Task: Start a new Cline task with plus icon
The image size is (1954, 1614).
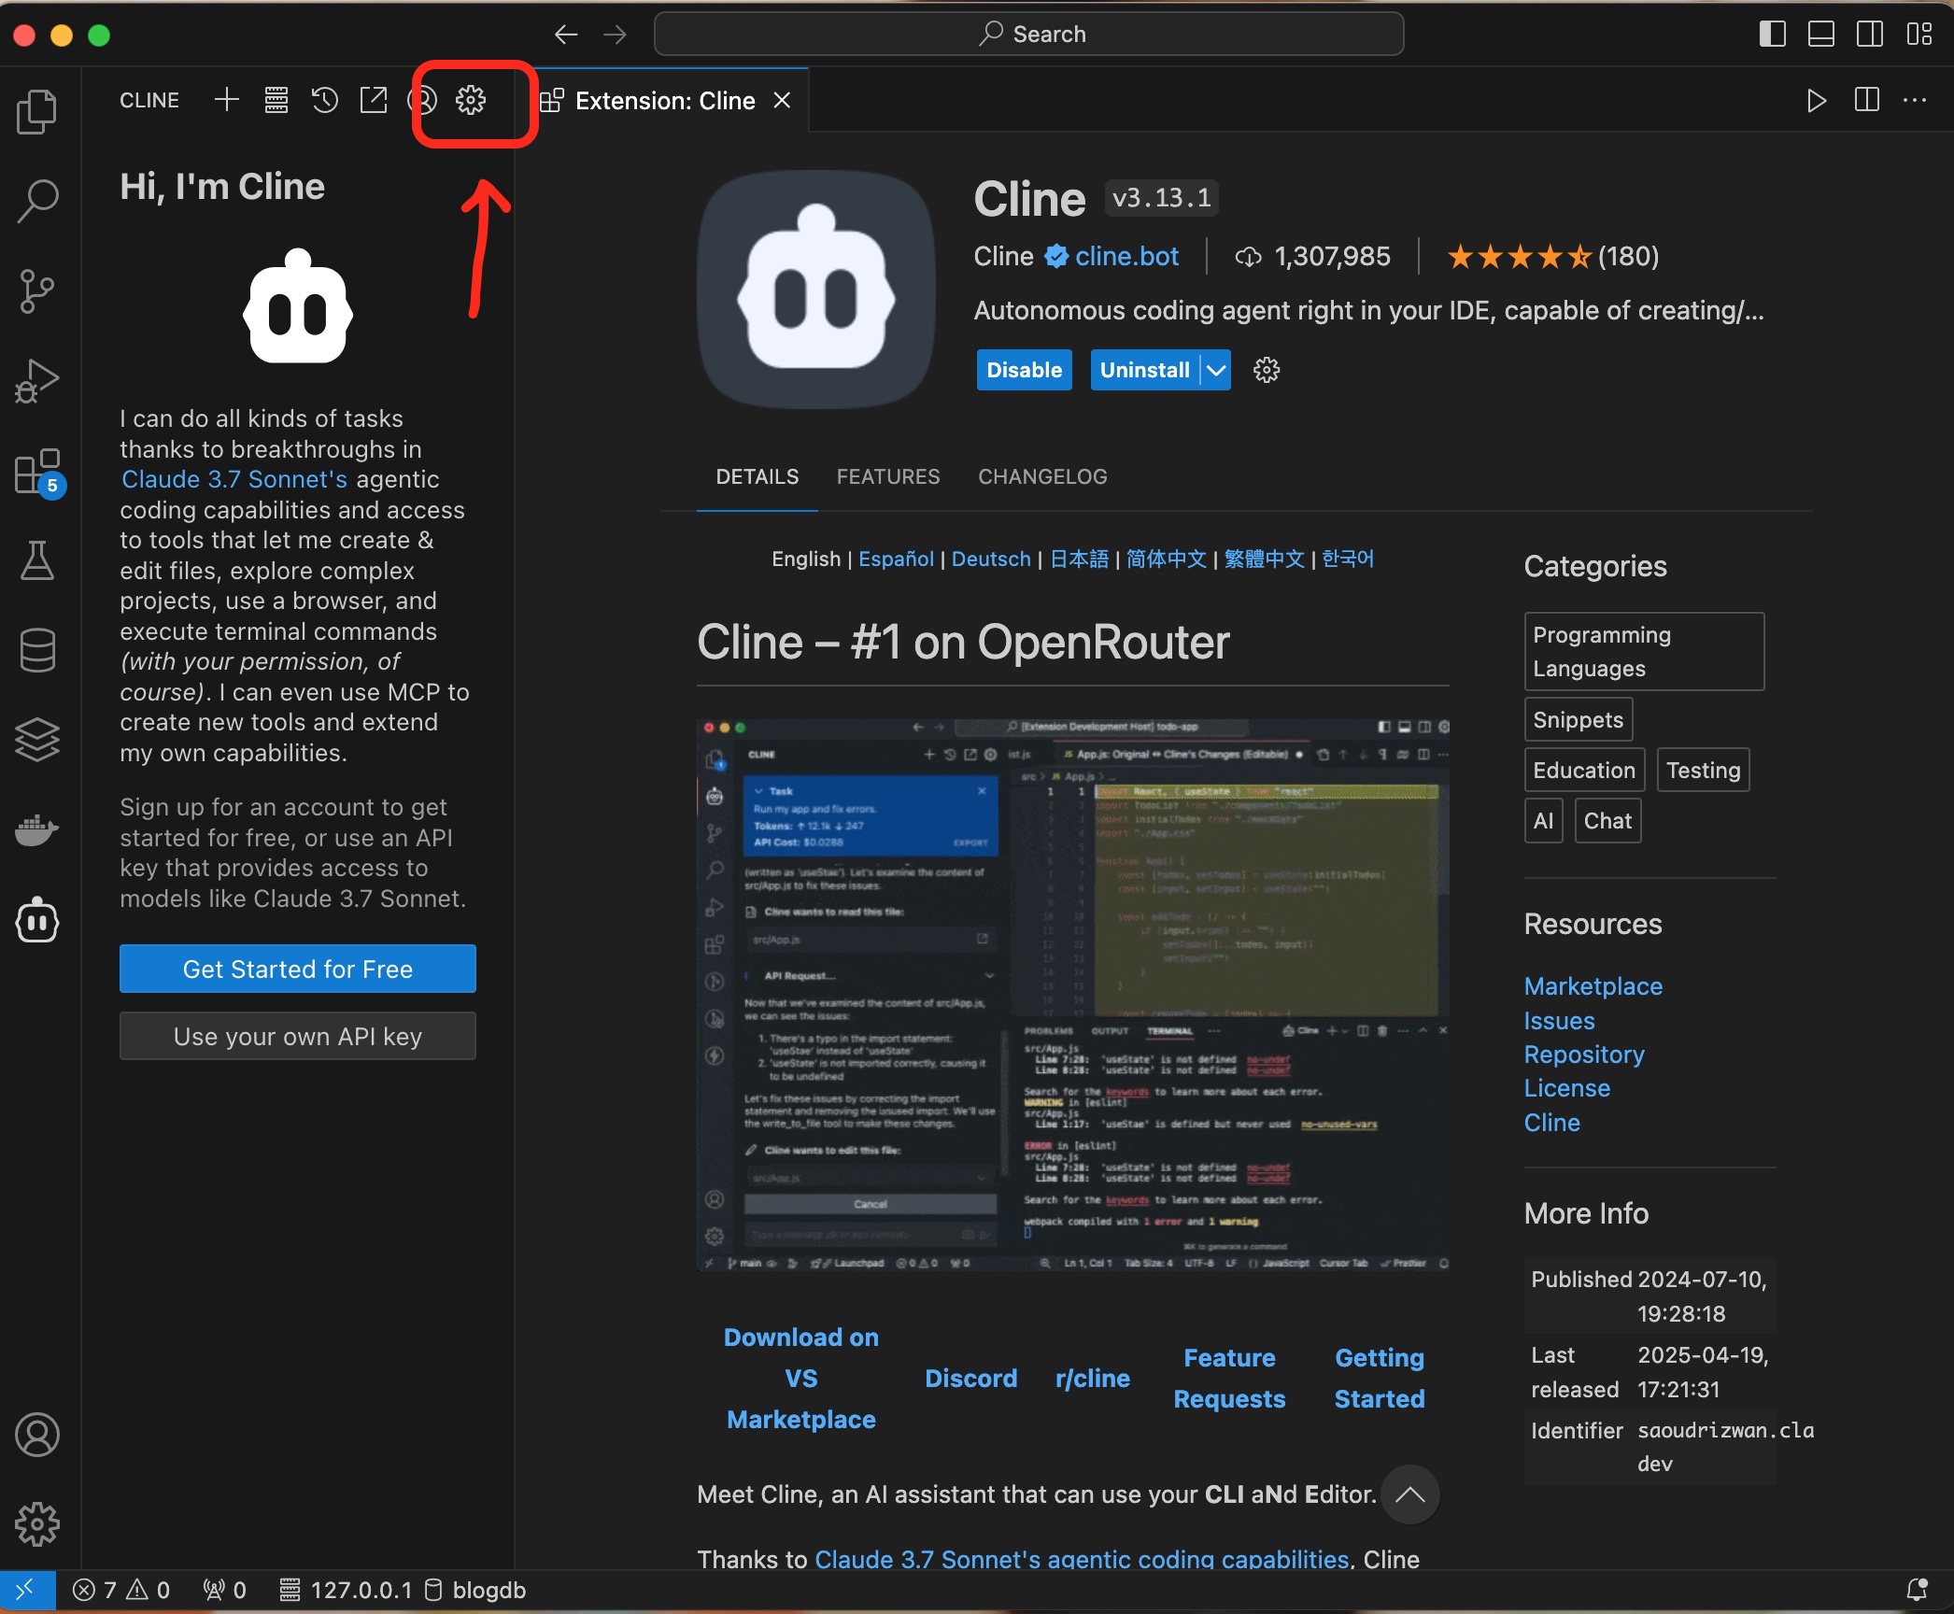Action: [x=227, y=100]
